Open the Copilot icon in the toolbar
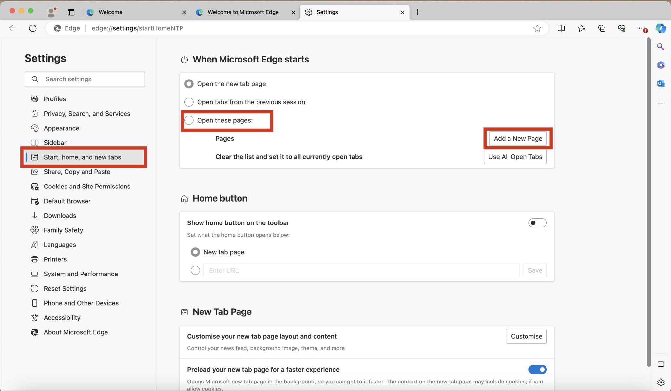This screenshot has width=671, height=391. click(661, 28)
